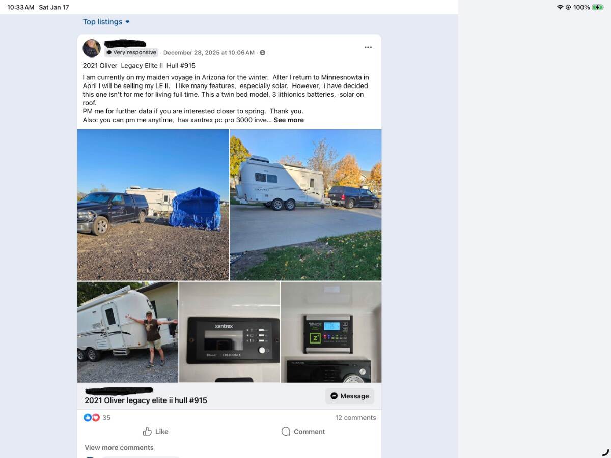Open photo of person beside trailer
This screenshot has width=611, height=458.
pyautogui.click(x=128, y=332)
